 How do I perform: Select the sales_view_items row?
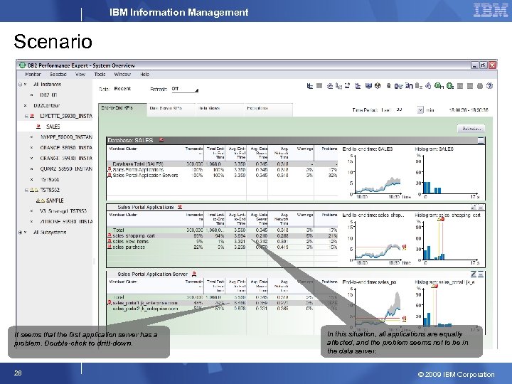[x=223, y=241]
